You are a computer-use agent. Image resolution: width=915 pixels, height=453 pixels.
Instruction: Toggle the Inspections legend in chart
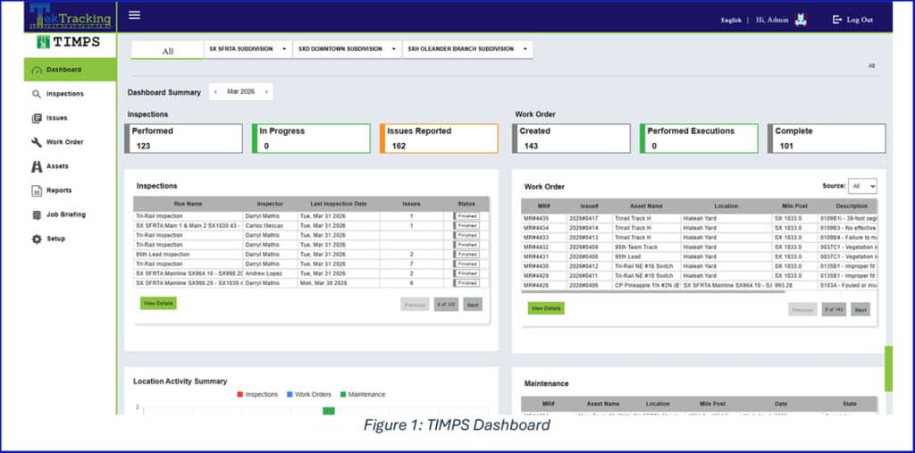[x=257, y=395]
